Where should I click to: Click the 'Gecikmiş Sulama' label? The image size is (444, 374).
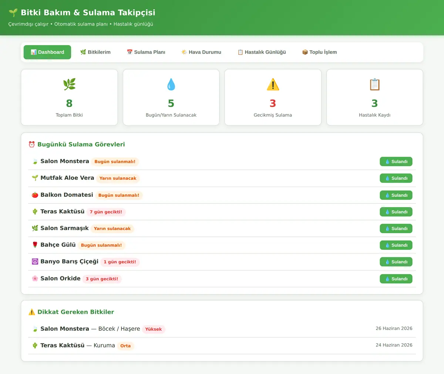[x=273, y=115]
